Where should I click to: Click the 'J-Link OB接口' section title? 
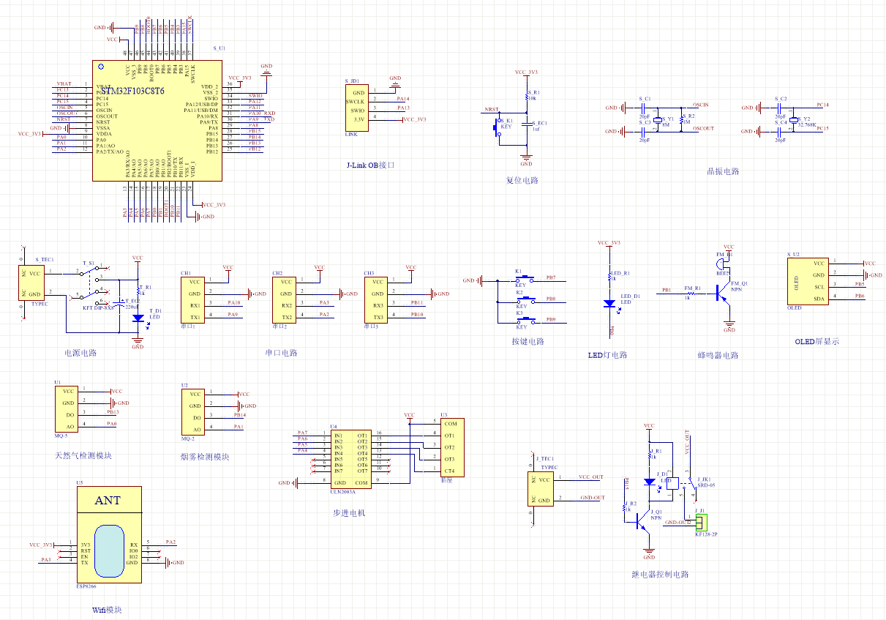[370, 165]
